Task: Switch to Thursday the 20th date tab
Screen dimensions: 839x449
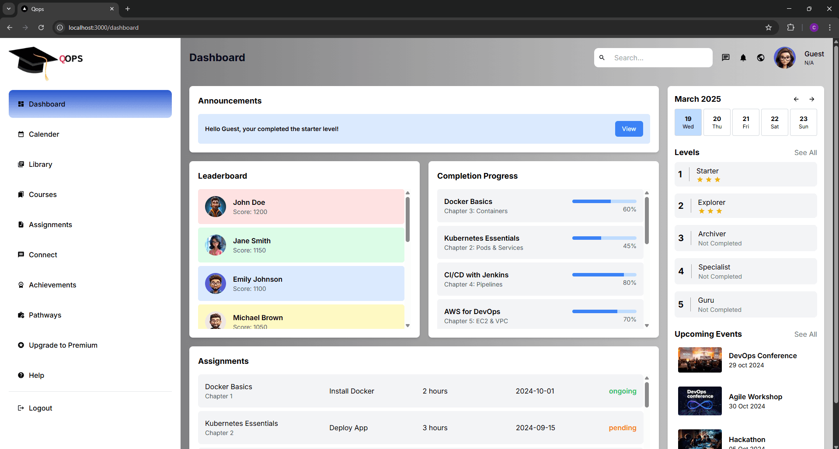Action: pyautogui.click(x=717, y=122)
